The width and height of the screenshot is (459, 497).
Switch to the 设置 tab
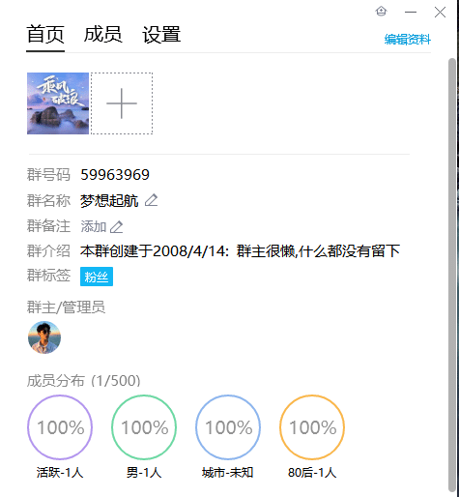coord(161,35)
